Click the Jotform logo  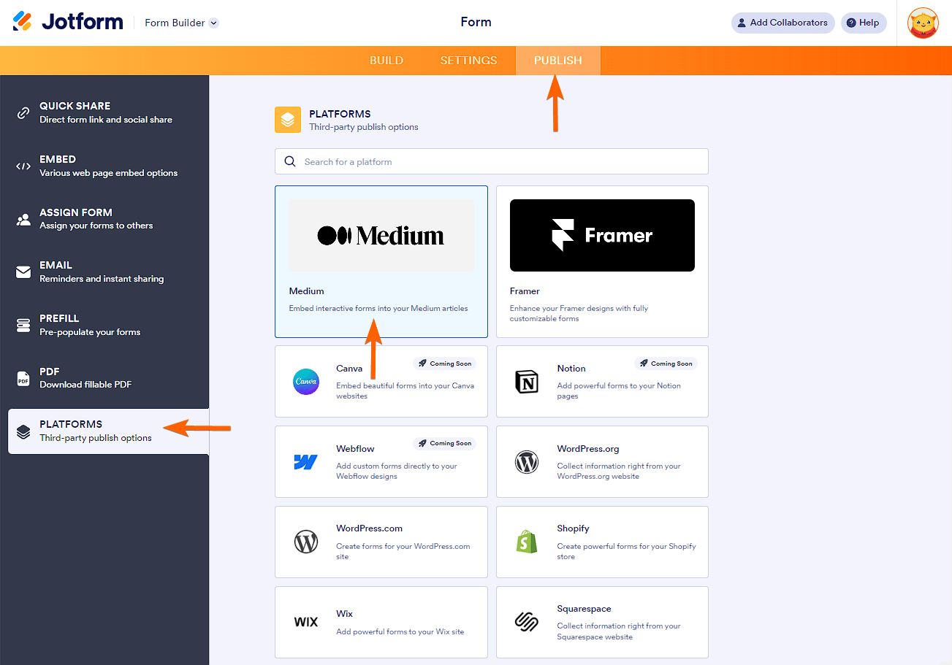coord(68,22)
